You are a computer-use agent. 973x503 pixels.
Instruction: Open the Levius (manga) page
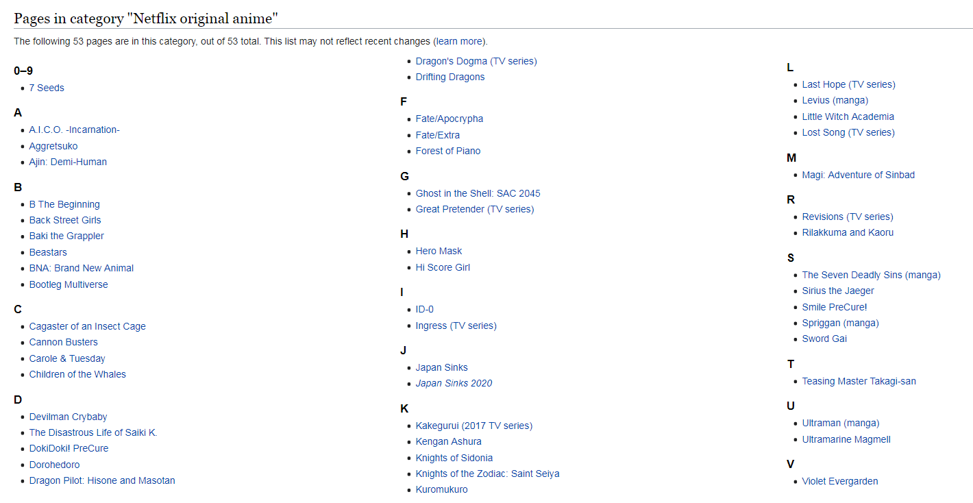coord(835,100)
